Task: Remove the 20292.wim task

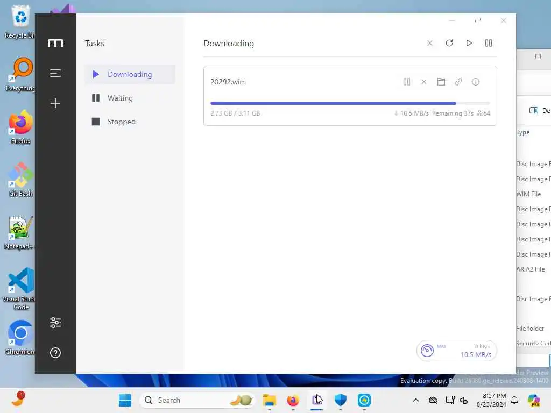Action: pyautogui.click(x=424, y=82)
